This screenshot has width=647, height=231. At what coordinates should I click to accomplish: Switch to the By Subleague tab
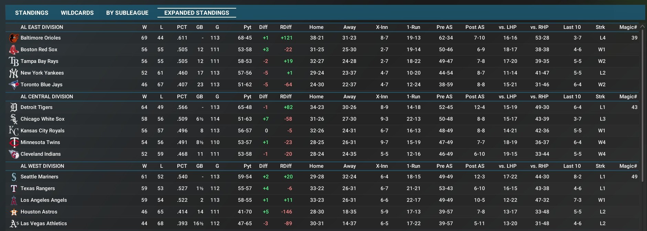pos(127,13)
